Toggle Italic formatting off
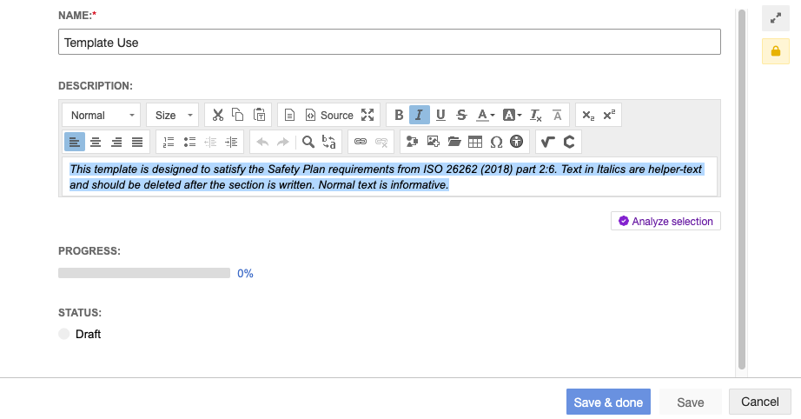The height and width of the screenshot is (419, 801). point(420,115)
